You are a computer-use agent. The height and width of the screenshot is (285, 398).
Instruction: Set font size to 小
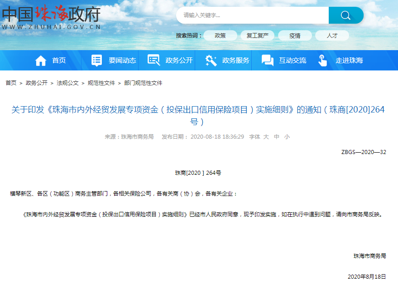[287, 137]
